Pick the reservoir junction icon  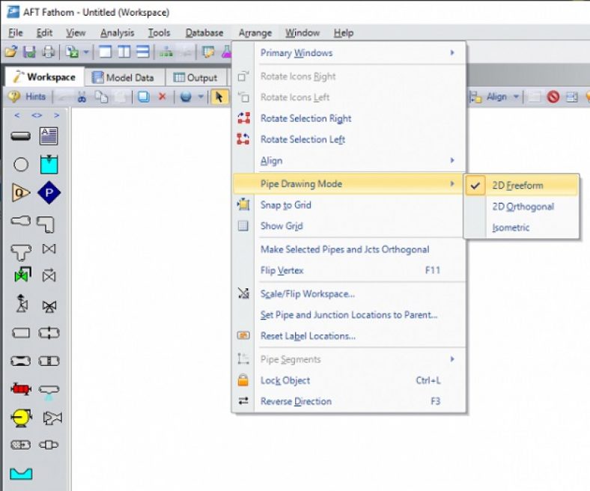pos(49,165)
